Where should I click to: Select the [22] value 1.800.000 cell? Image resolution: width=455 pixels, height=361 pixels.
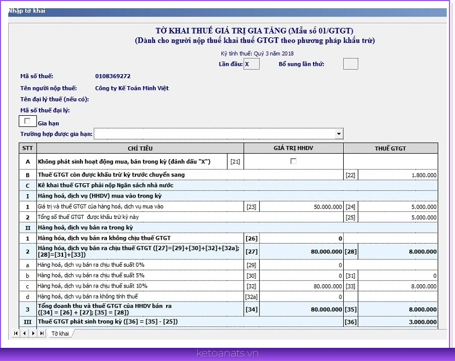click(397, 175)
